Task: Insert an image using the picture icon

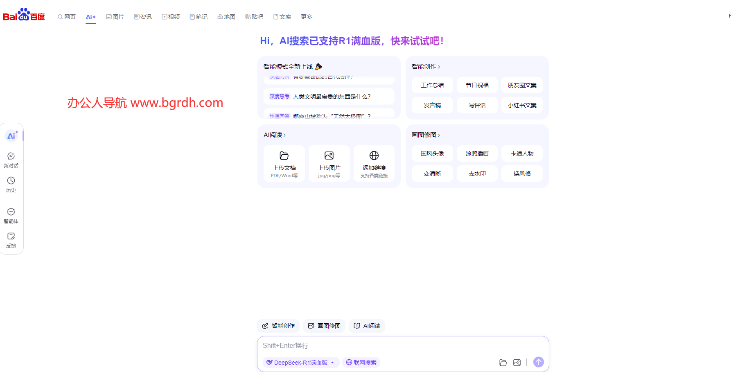Action: 517,363
